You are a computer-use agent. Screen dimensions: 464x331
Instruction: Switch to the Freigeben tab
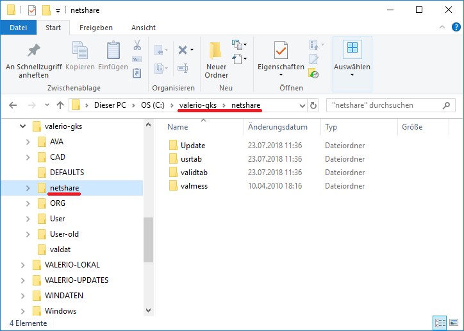[x=95, y=28]
